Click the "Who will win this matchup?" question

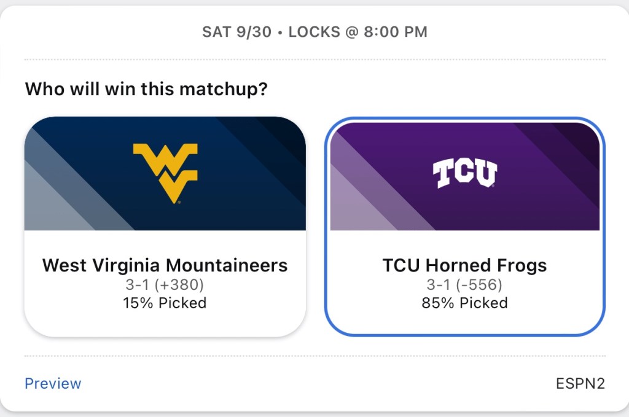click(146, 90)
